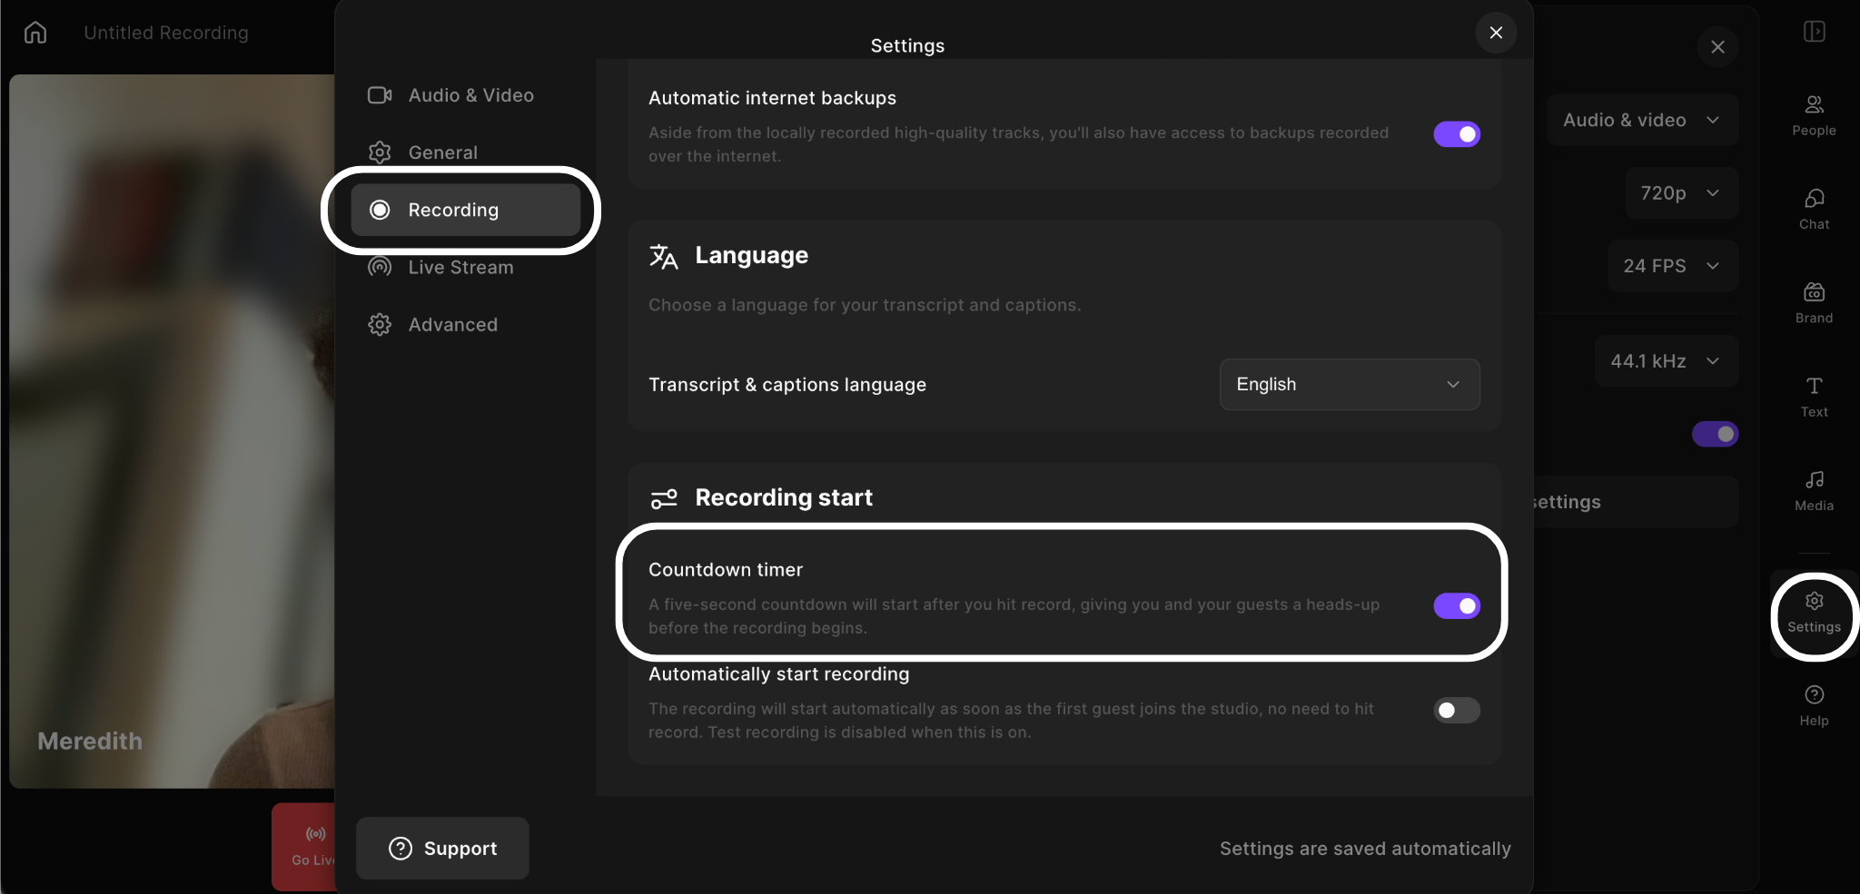Disable the Countdown timer toggle
Image resolution: width=1860 pixels, height=894 pixels.
1457,605
